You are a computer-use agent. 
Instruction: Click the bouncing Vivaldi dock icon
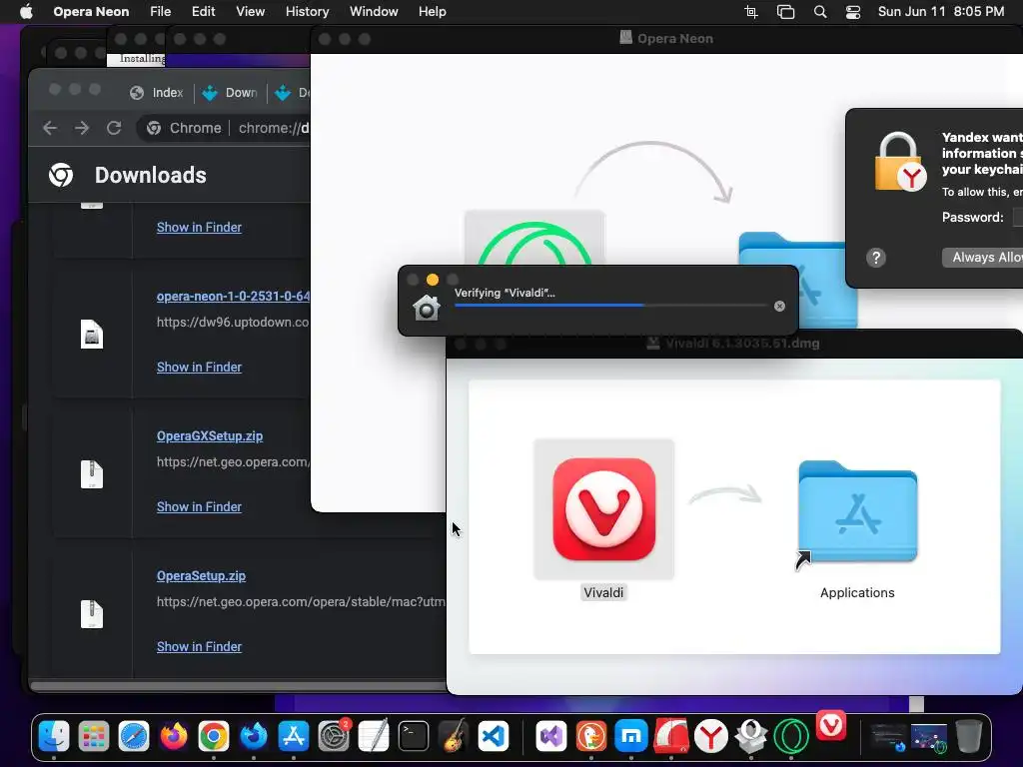click(831, 725)
